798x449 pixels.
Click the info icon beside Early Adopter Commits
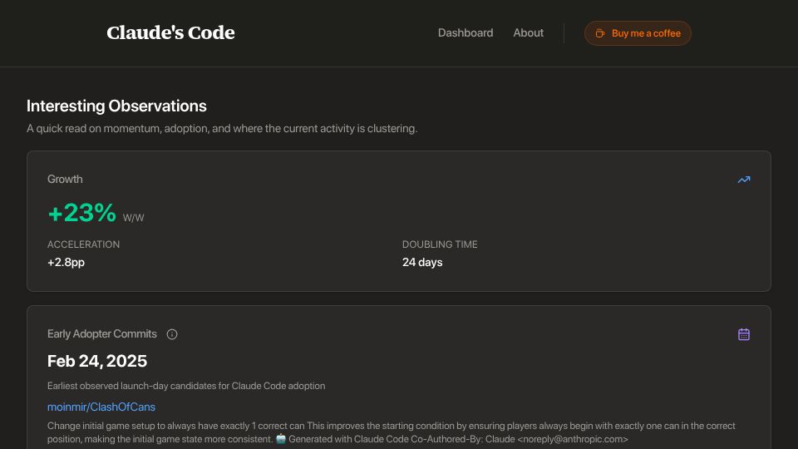click(x=172, y=334)
